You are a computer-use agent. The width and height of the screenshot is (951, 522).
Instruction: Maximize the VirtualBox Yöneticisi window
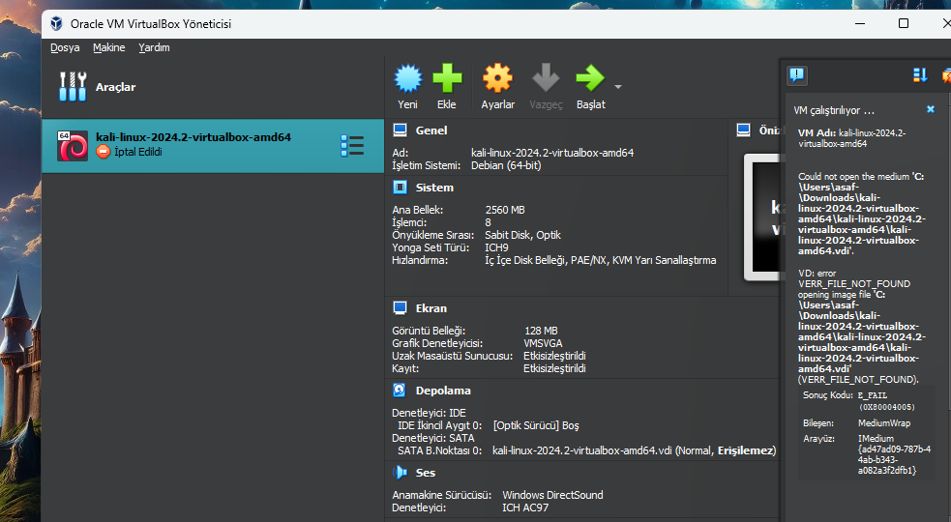903,23
